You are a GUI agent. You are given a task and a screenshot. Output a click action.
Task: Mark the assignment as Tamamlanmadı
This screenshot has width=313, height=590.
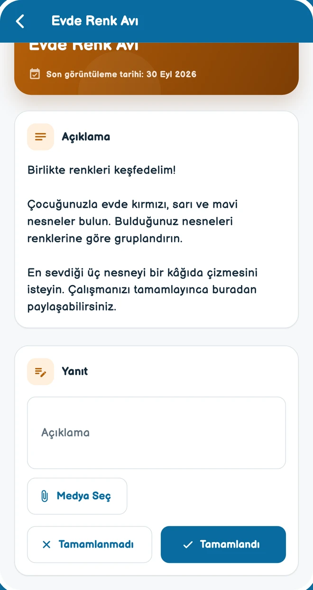[x=90, y=544]
